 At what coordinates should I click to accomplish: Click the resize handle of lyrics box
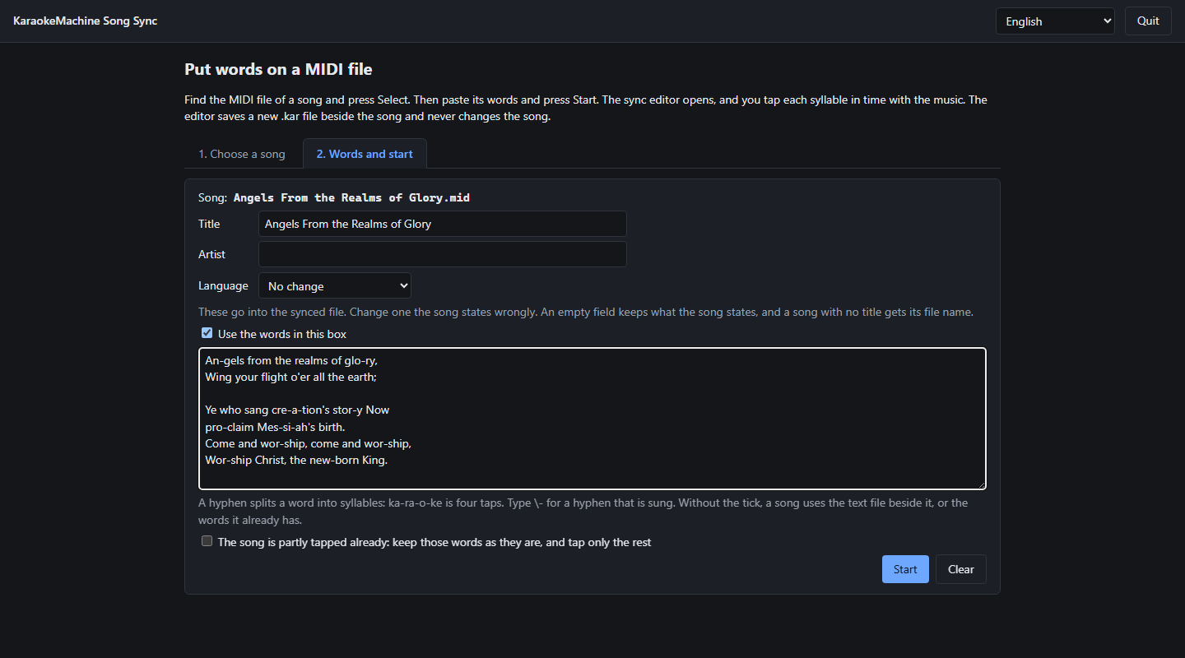[x=980, y=484]
